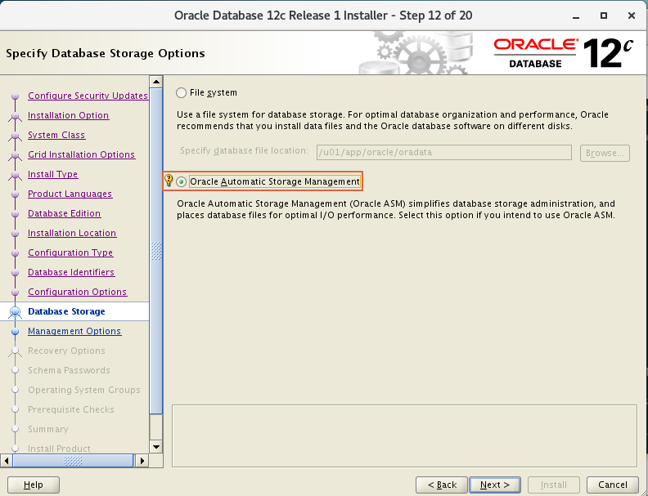Click the step panel horizontal scrollbar thumb
648x496 pixels.
(73, 461)
